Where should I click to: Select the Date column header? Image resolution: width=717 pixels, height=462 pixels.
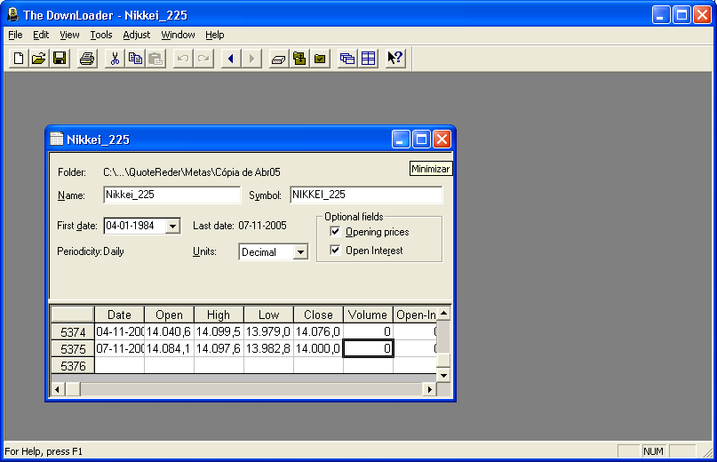tap(119, 315)
